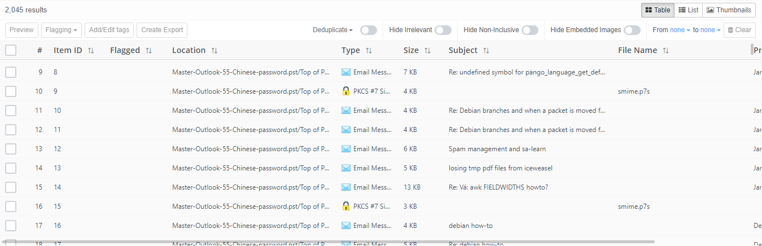Check the select-all header checkbox
Image resolution: width=762 pixels, height=246 pixels.
click(x=11, y=50)
